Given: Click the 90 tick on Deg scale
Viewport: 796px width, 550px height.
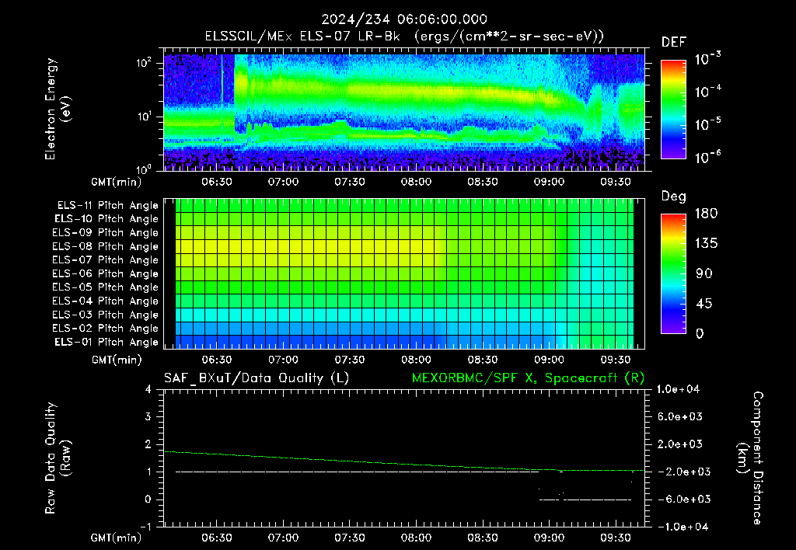Looking at the screenshot, I should pos(704,273).
